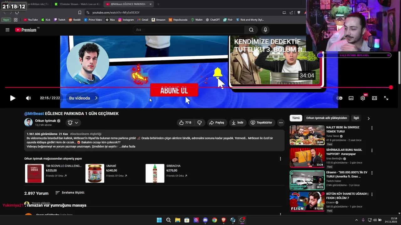Toggle the autoplay switch in player
Viewport: 401px width, 225px height.
tap(339, 98)
